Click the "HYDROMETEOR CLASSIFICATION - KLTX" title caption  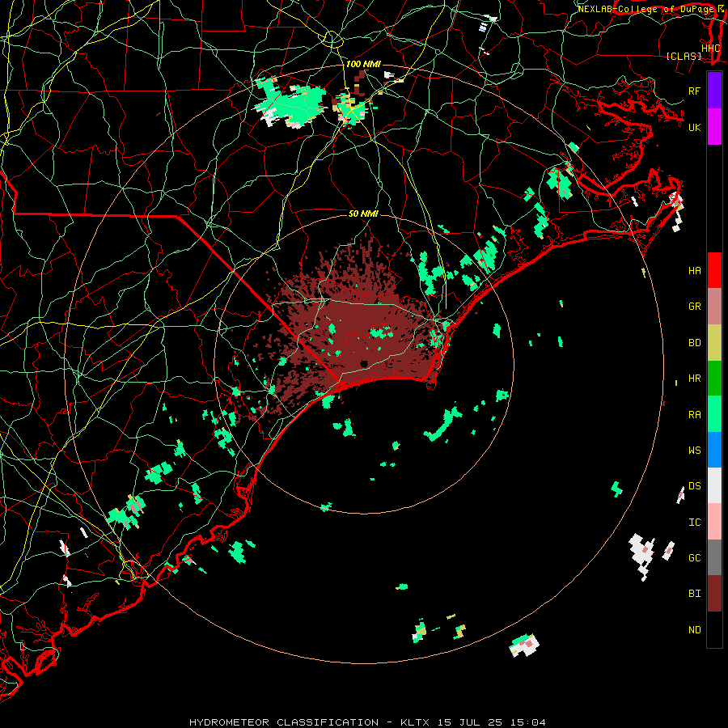pos(309,722)
